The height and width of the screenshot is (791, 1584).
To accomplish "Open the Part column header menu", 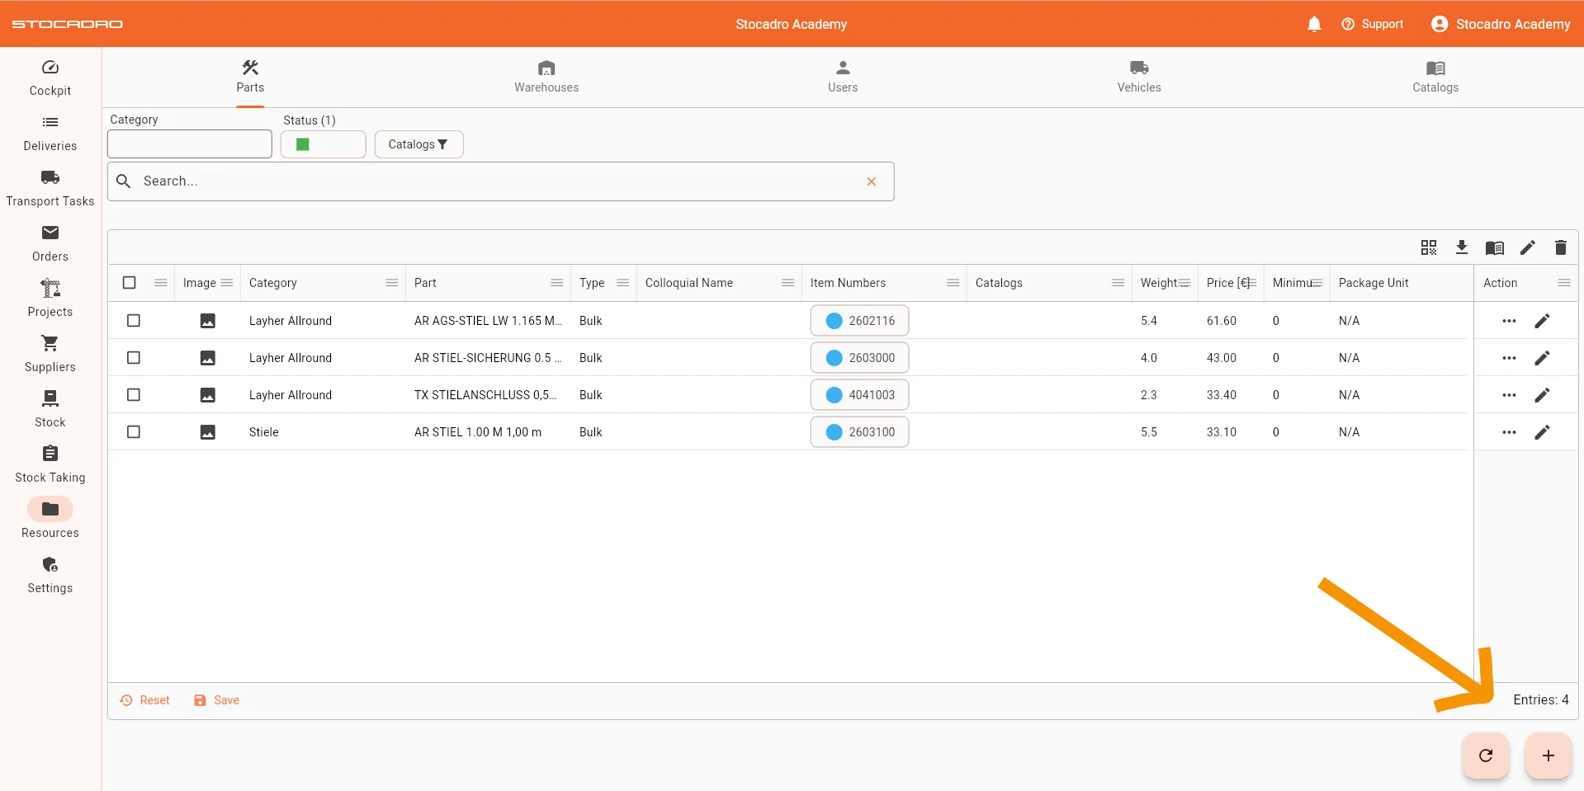I will click(x=557, y=283).
